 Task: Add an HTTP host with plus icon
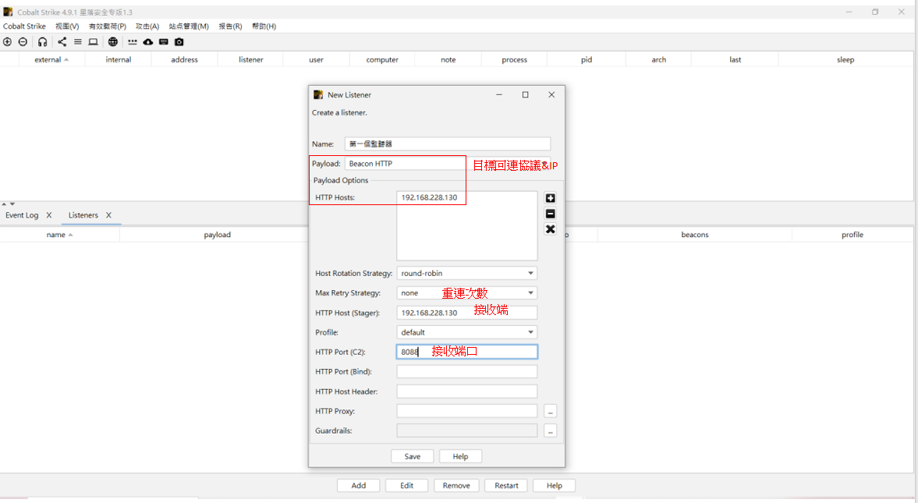click(551, 198)
